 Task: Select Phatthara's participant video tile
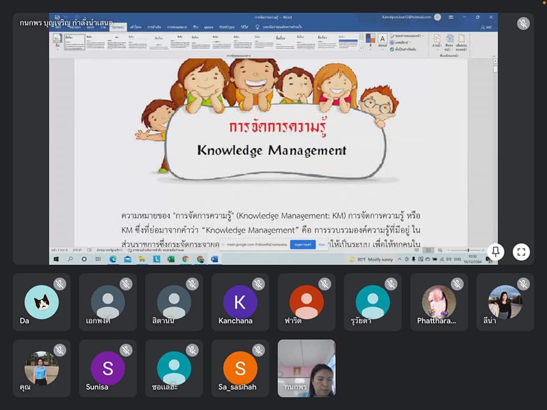[439, 302]
